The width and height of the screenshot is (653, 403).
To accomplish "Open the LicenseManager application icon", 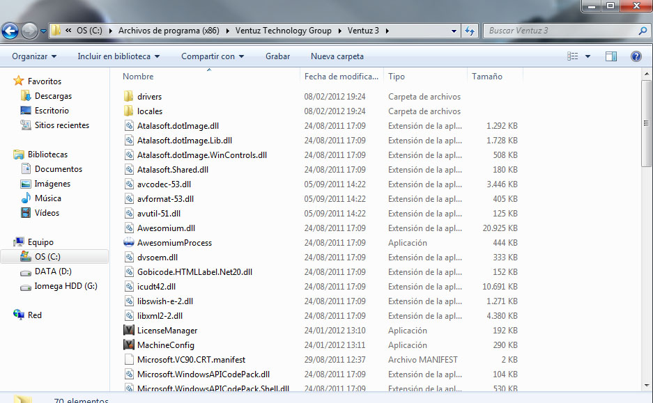I will coord(129,331).
